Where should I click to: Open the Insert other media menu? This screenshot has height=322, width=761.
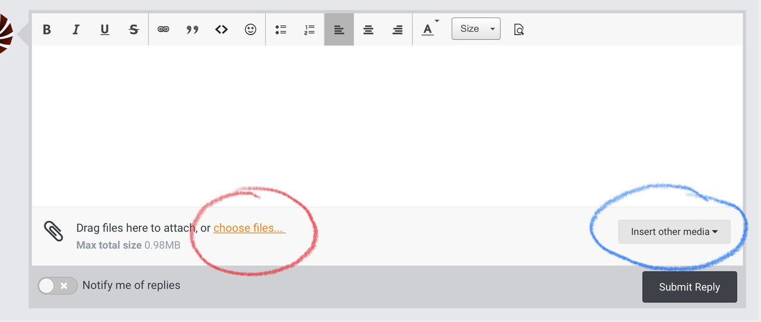click(x=674, y=232)
